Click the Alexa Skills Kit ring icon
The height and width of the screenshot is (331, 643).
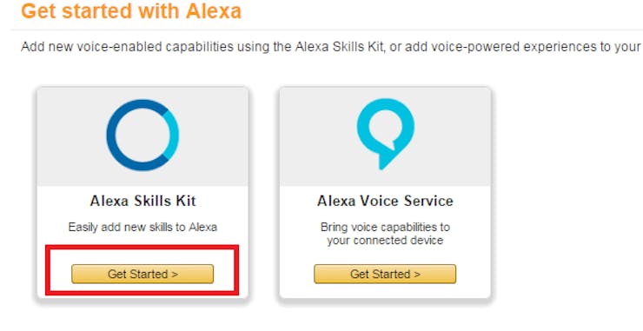[143, 135]
